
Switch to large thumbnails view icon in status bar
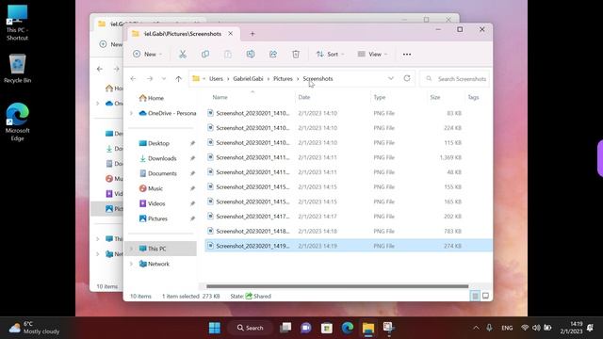486,296
